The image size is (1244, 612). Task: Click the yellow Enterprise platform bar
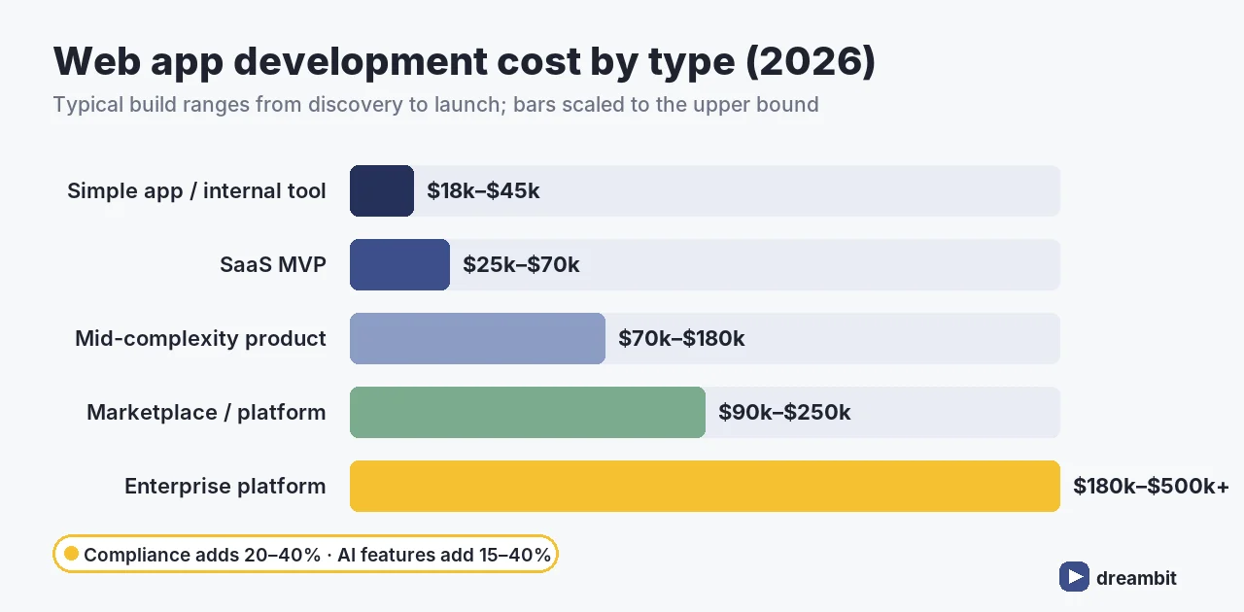[705, 486]
